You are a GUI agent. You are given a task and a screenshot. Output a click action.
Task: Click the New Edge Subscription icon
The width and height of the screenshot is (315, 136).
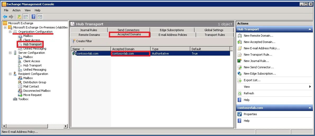coord(240,74)
